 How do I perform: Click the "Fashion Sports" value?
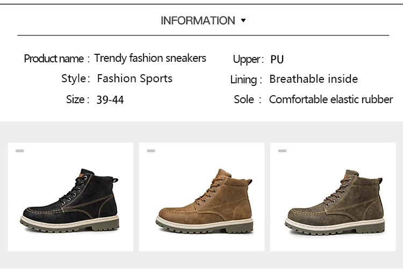pyautogui.click(x=135, y=78)
